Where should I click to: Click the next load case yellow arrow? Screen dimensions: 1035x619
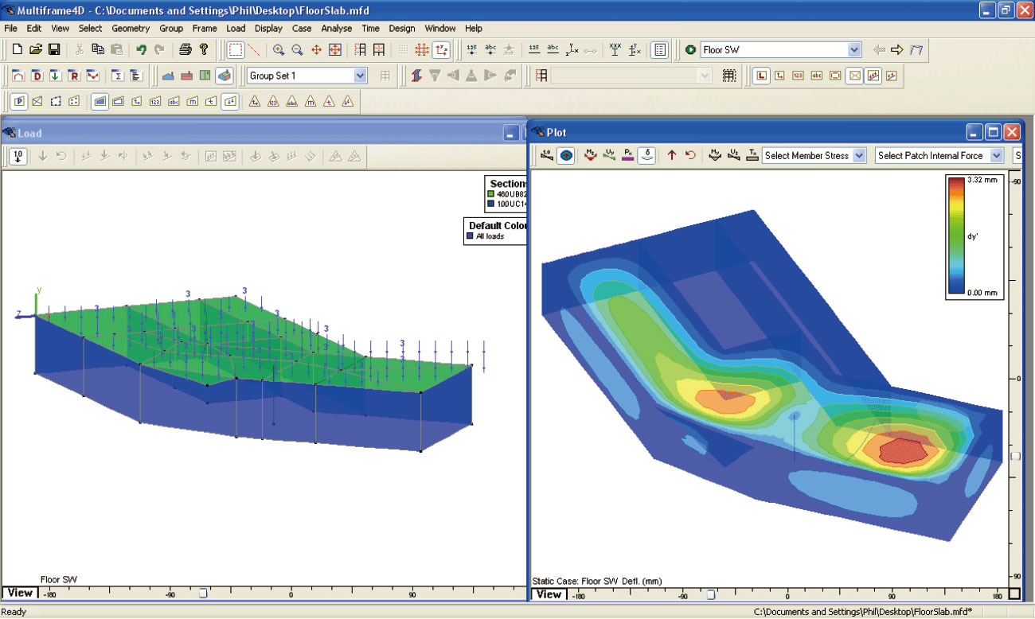point(897,49)
